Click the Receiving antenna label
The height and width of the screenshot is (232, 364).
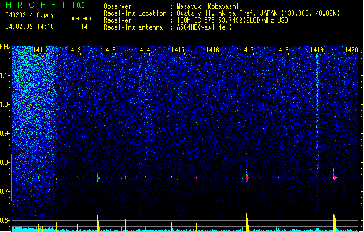133,27
